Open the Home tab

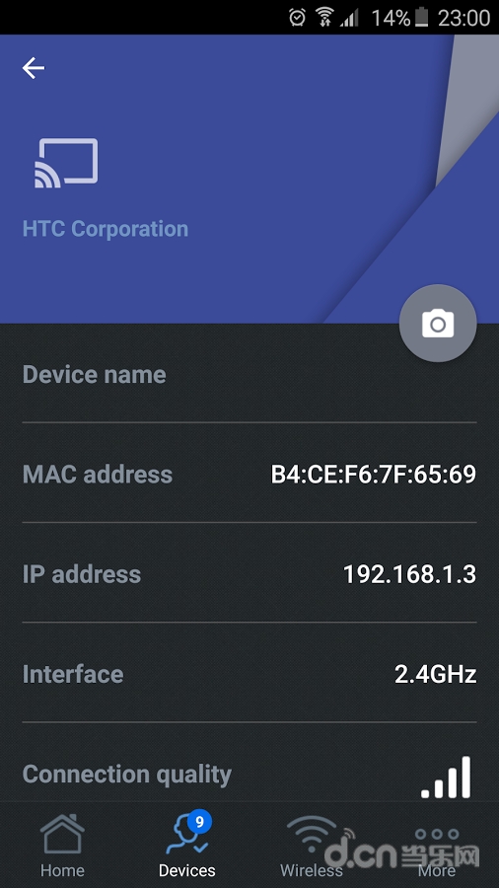(x=62, y=845)
